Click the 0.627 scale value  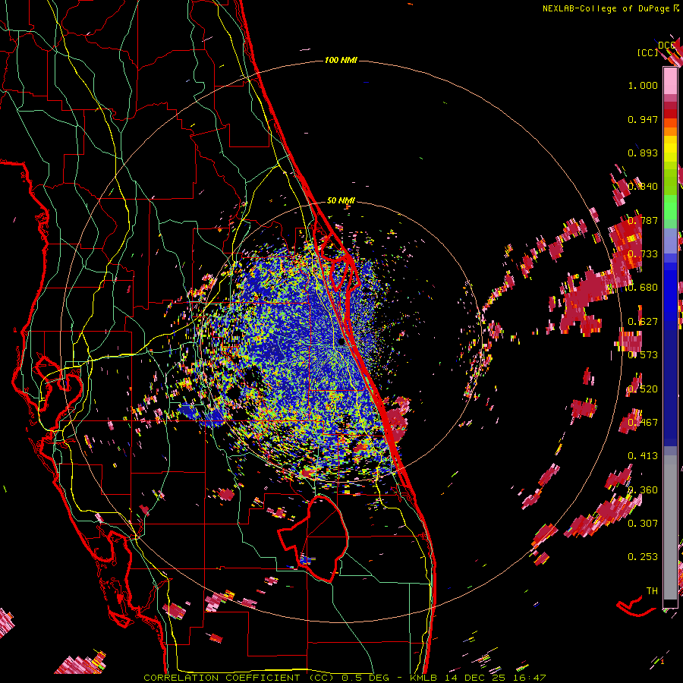(x=643, y=322)
